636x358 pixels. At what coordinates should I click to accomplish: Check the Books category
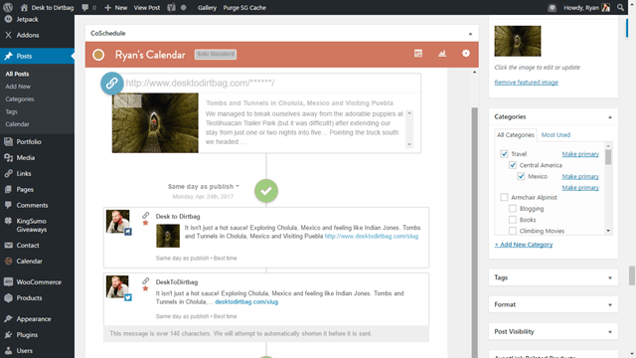pos(513,220)
